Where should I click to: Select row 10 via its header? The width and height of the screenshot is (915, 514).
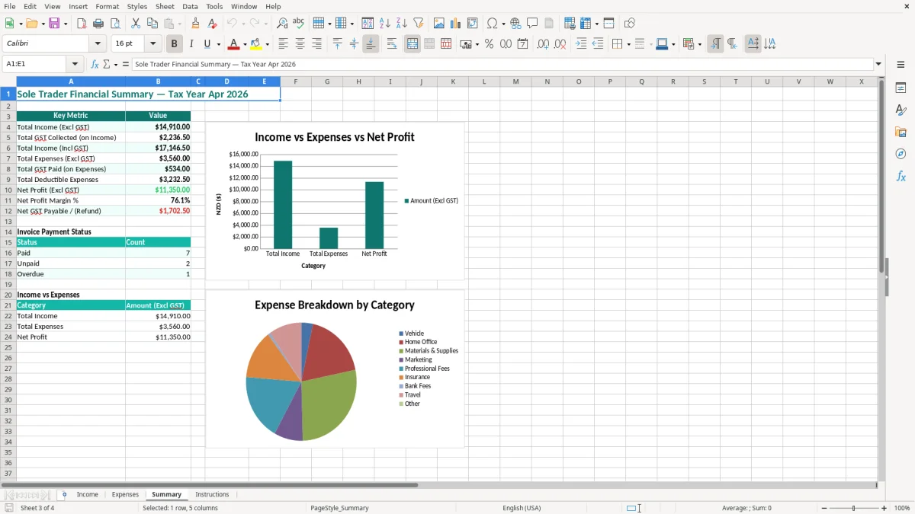(8, 190)
